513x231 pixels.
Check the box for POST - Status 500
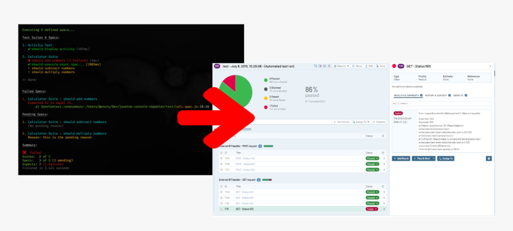pos(221,170)
